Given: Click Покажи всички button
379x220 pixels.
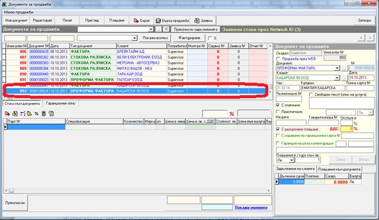Looking at the screenshot, I should (155, 38).
